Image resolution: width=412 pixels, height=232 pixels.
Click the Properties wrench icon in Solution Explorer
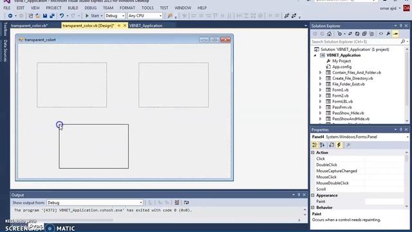coord(388,34)
